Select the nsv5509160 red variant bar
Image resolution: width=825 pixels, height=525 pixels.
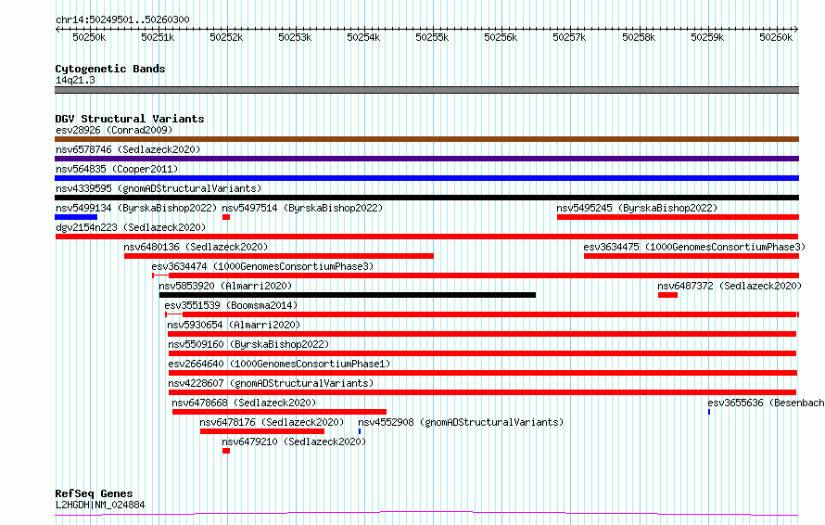482,353
